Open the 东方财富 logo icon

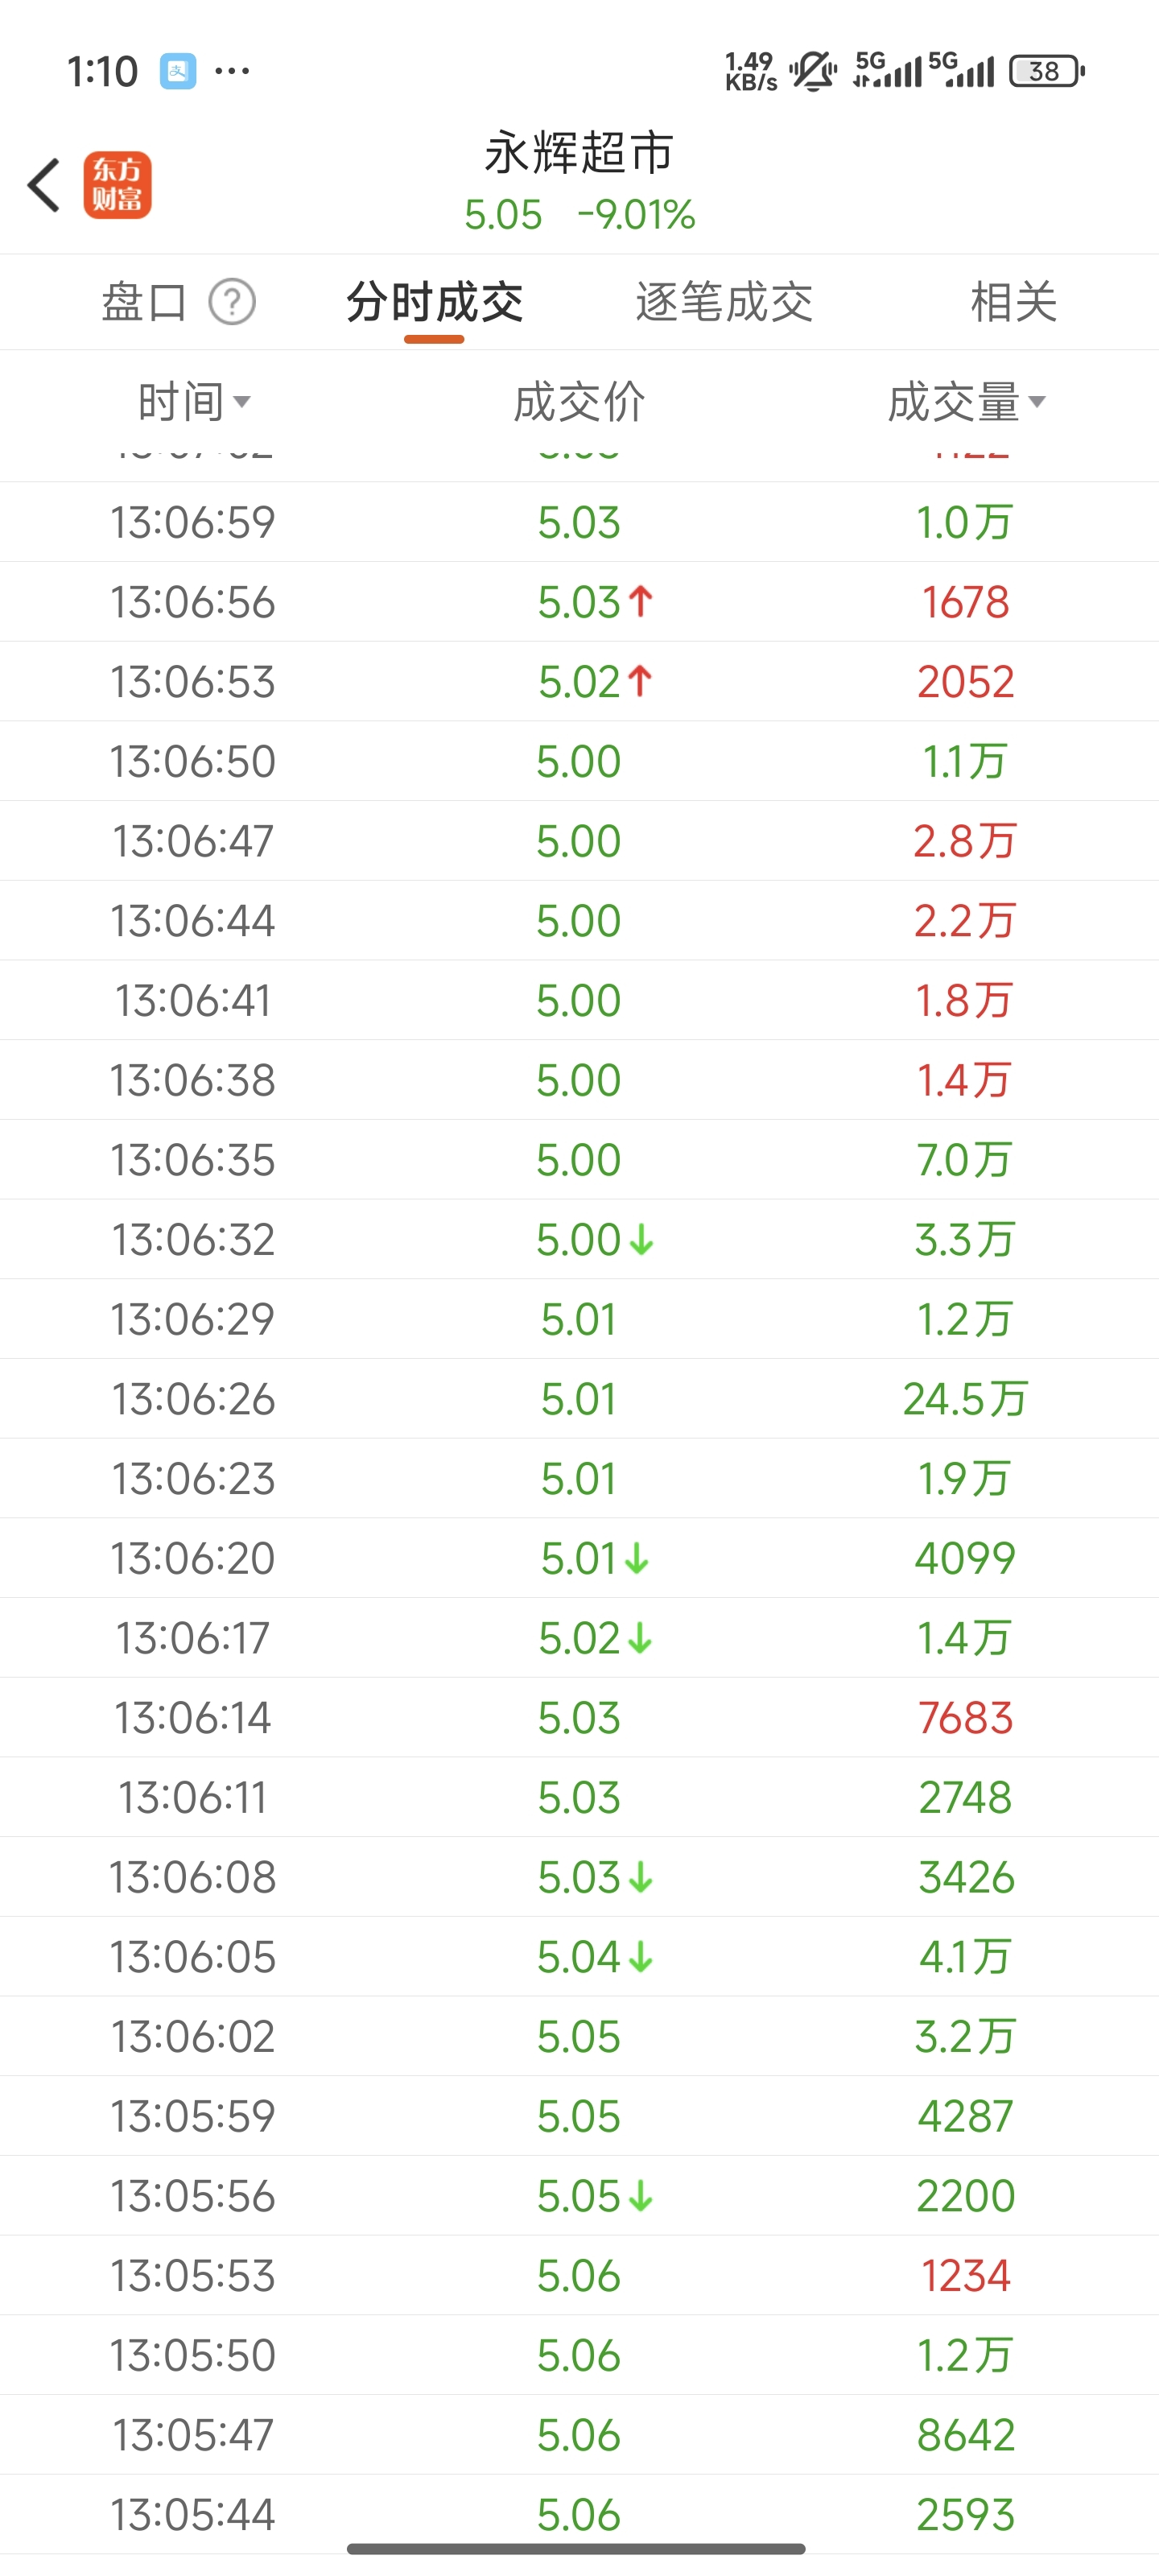117,185
